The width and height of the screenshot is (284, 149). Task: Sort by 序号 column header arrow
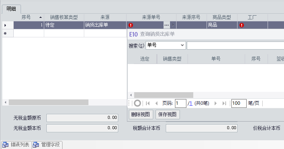pos(40,18)
